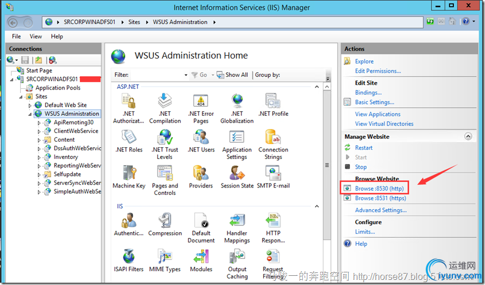Open the Pages and Controls icon
This screenshot has height=285, width=485.
[165, 173]
